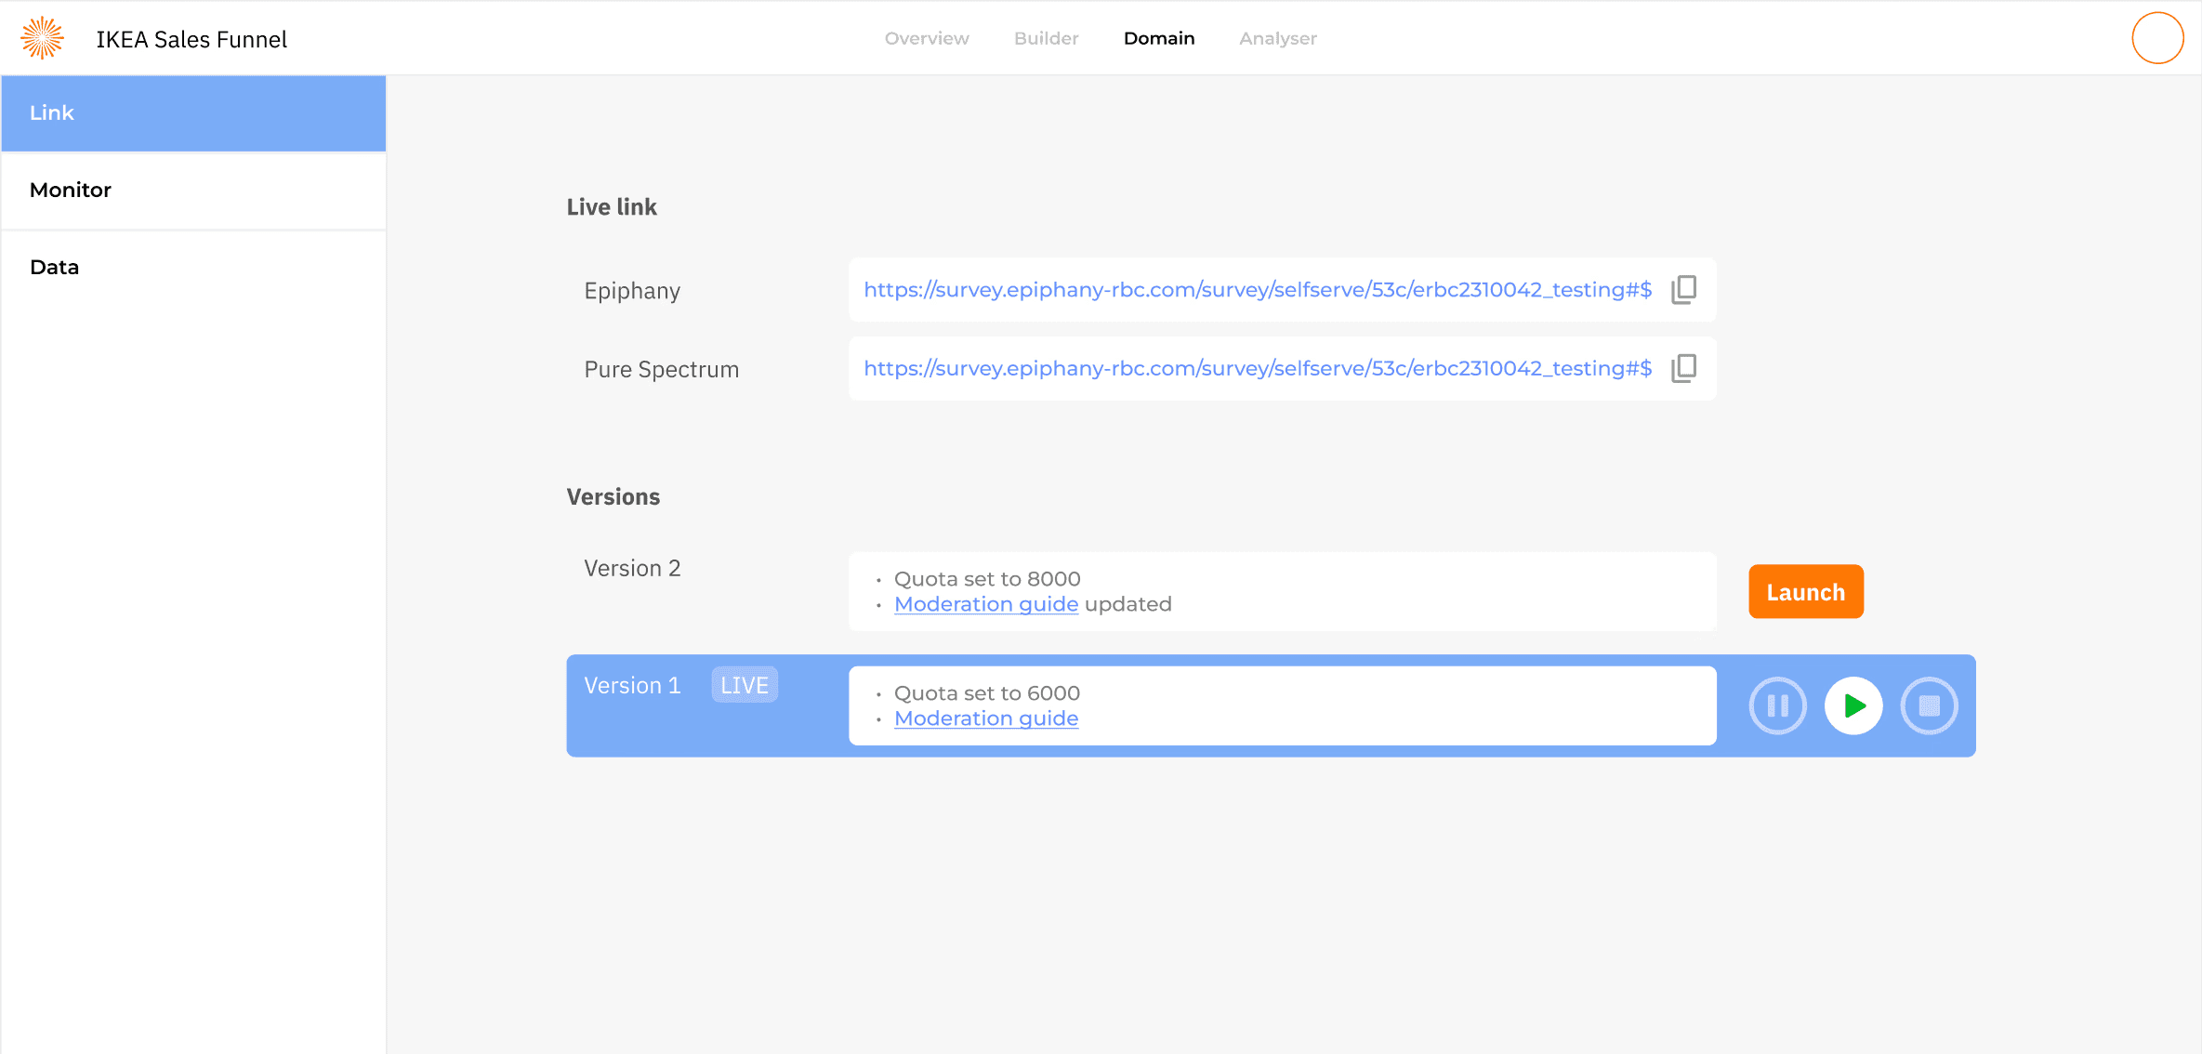Open Monitor in the sidebar
This screenshot has width=2202, height=1054.
coord(193,191)
